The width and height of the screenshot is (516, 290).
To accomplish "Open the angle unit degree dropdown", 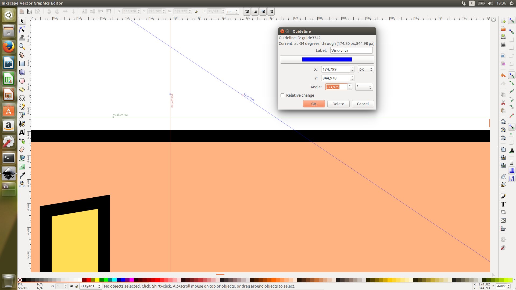I will pyautogui.click(x=364, y=87).
